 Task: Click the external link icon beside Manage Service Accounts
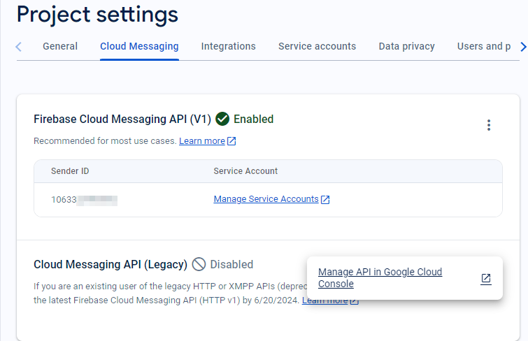click(325, 200)
